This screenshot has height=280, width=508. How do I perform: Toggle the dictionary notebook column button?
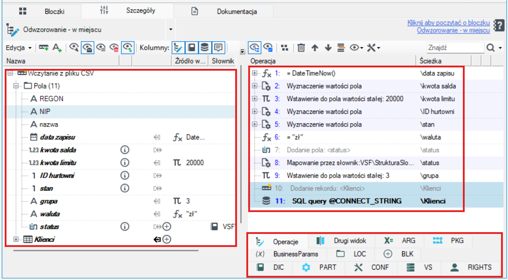pyautogui.click(x=191, y=48)
